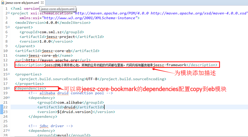Image resolution: width=248 pixels, height=137 pixels.
Task: Click the closing </parent> tag
Action: click(25, 46)
